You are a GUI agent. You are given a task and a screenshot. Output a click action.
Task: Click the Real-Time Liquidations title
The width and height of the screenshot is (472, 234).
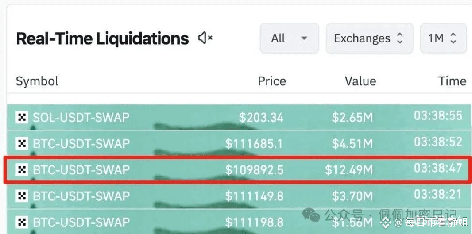click(x=102, y=38)
